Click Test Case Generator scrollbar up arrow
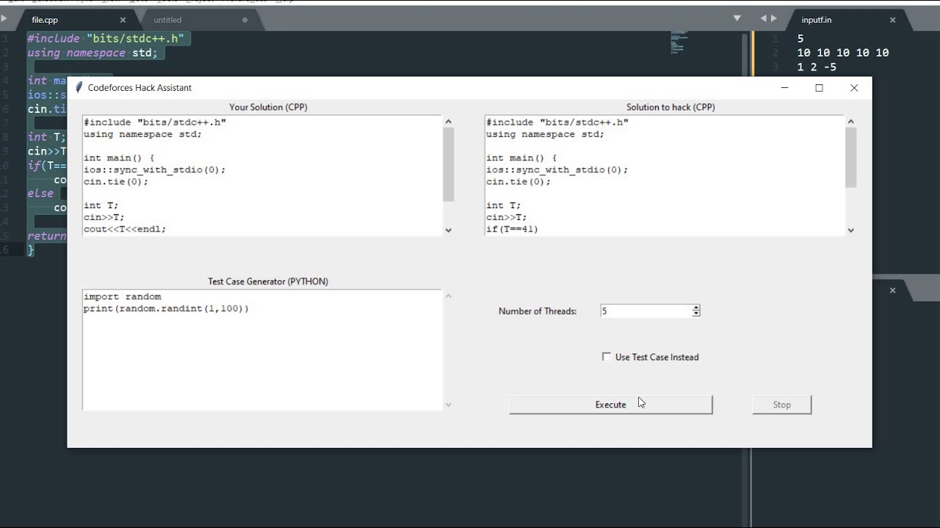The width and height of the screenshot is (940, 528). 449,296
